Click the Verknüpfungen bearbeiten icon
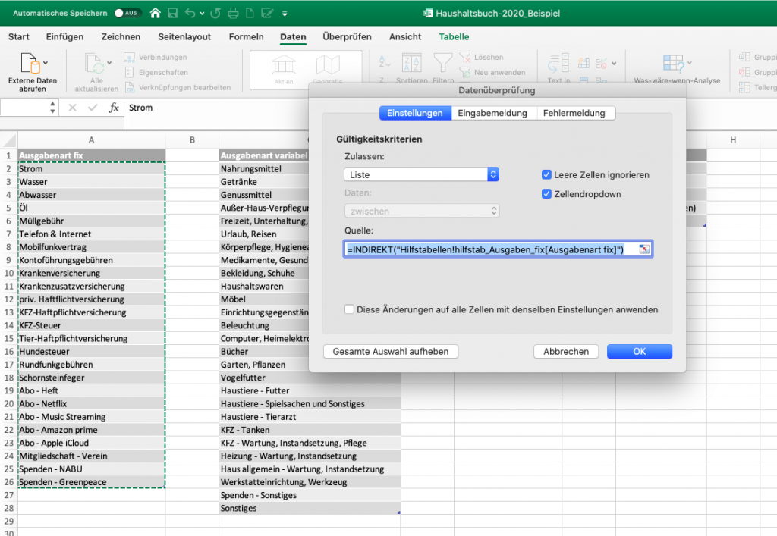The width and height of the screenshot is (777, 536). click(129, 88)
